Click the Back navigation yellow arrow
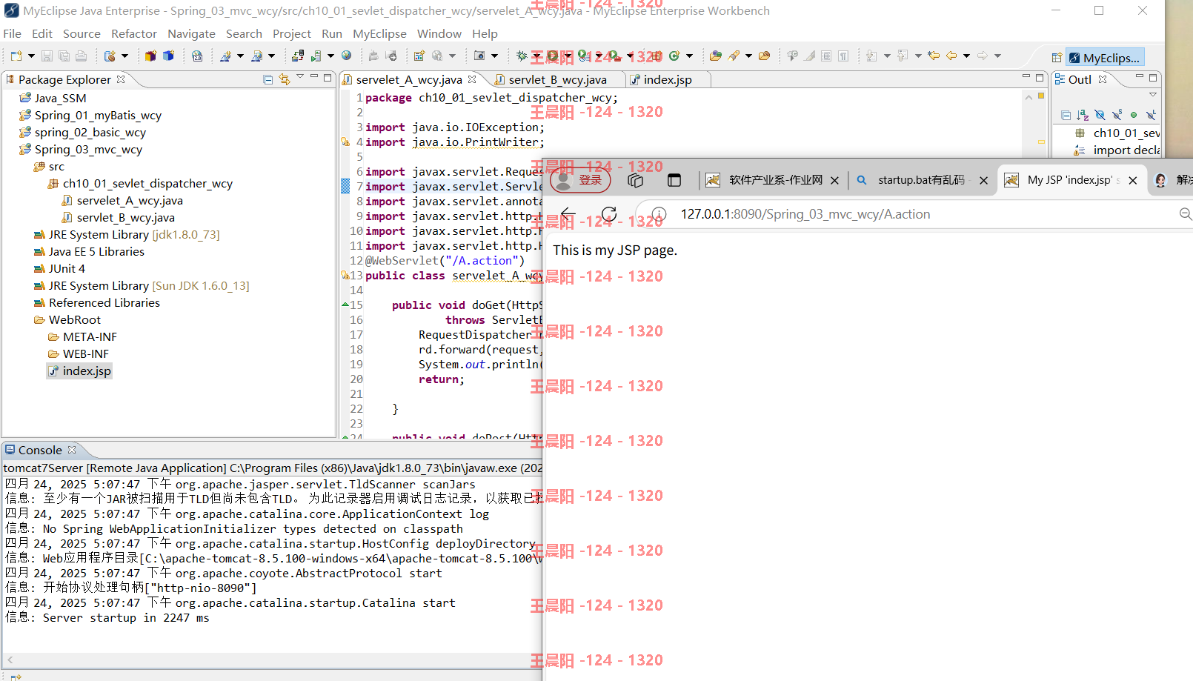The height and width of the screenshot is (681, 1193). 951,56
